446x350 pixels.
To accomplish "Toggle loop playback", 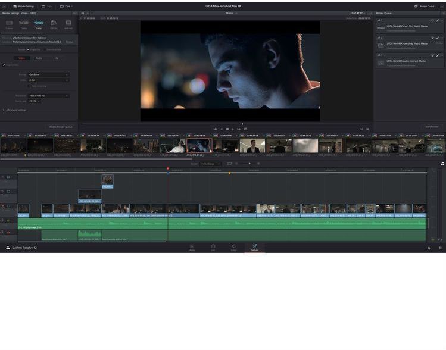I will tap(245, 129).
